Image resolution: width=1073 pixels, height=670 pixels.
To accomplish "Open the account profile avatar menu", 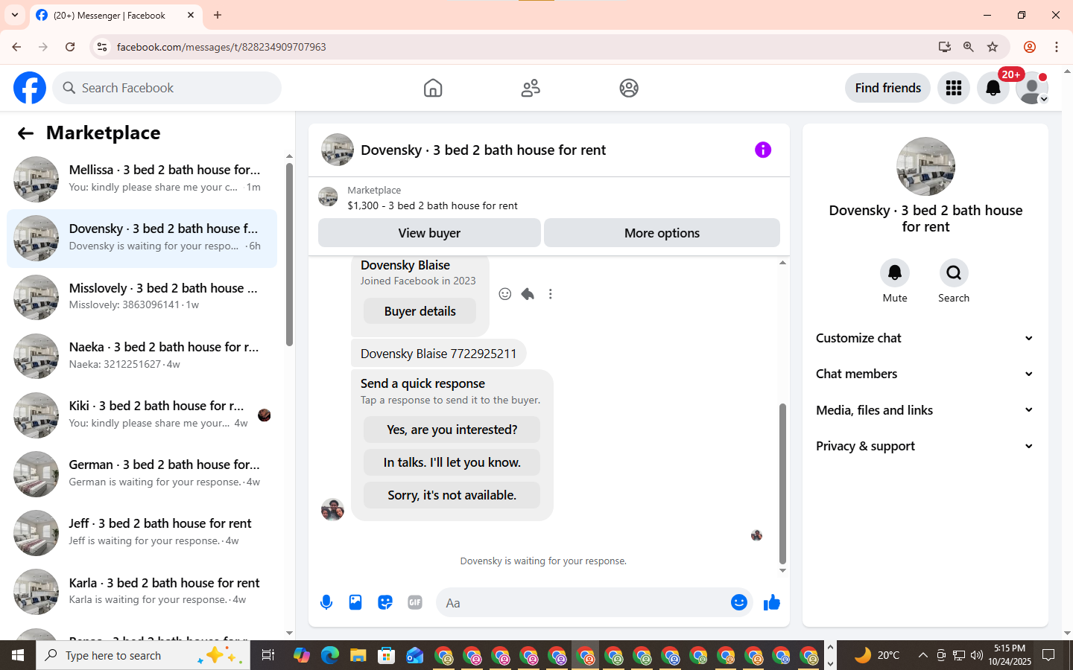I will (1032, 88).
